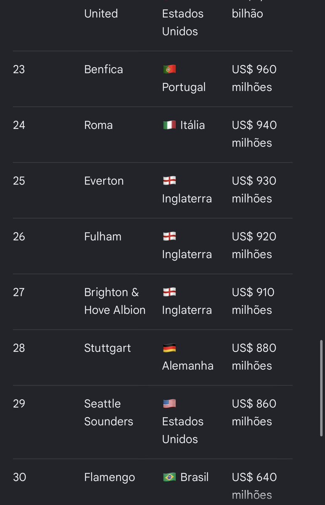Click the Germany flag in the Stuttgart row
The width and height of the screenshot is (325, 505).
tap(169, 348)
